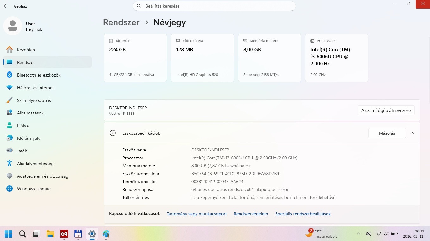This screenshot has height=241, width=430.
Task: Click the Másolás button
Action: tap(387, 133)
